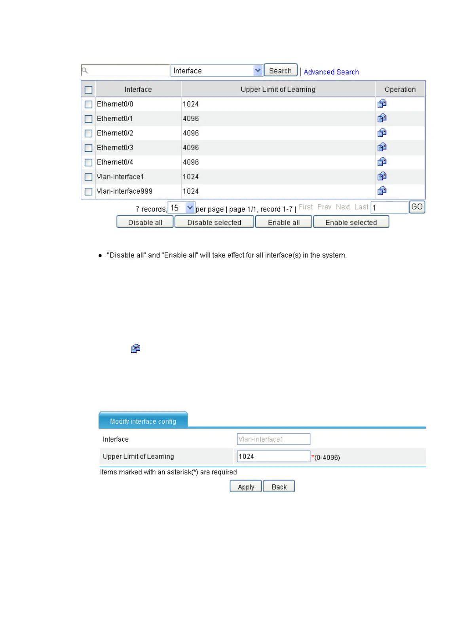
Task: Click the Enable selected button
Action: click(351, 222)
